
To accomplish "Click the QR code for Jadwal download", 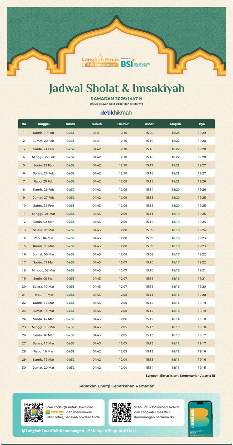I will (121, 412).
